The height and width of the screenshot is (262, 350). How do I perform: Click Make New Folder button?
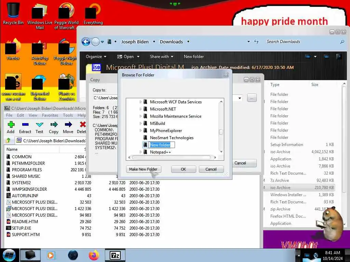coord(143,169)
